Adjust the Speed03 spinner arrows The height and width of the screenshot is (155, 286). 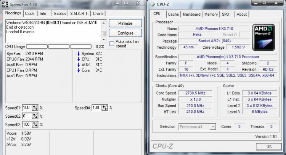click(x=35, y=125)
